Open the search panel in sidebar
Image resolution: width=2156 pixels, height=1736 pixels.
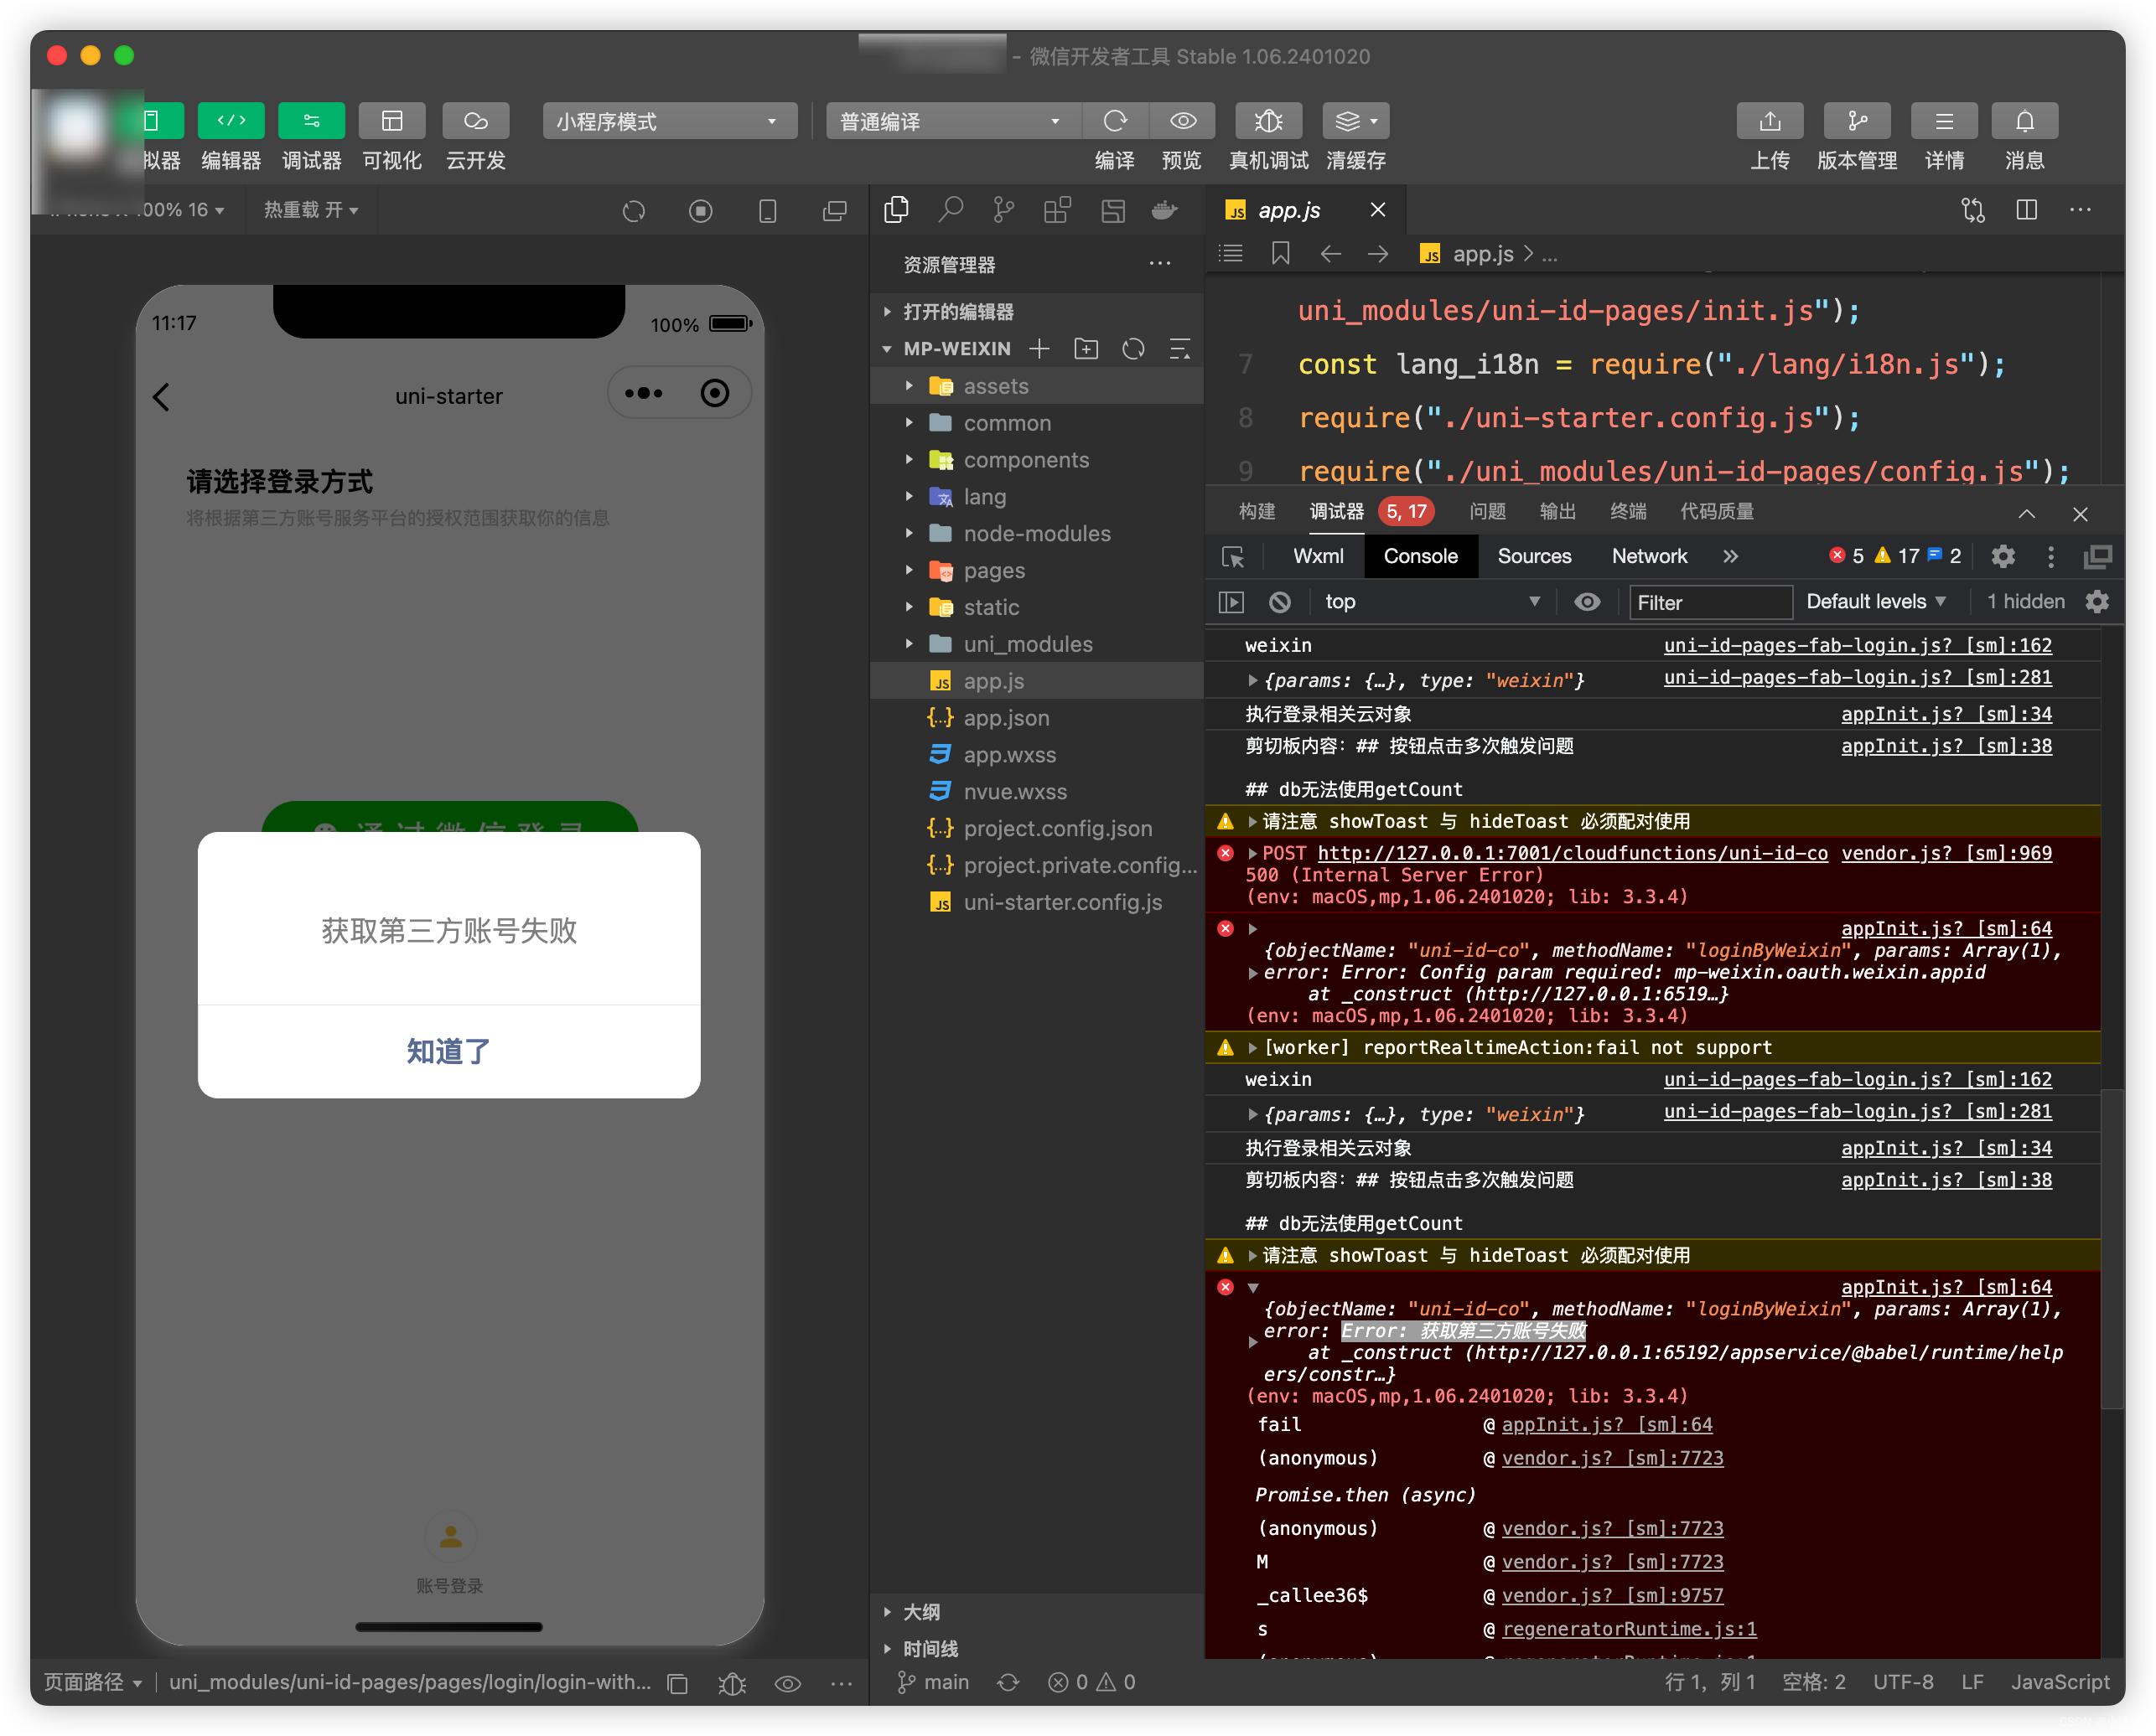(951, 210)
